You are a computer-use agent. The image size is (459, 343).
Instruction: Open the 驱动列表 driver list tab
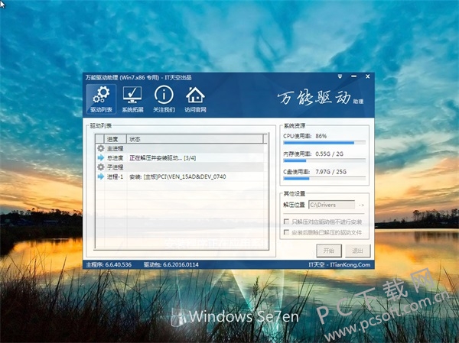[x=101, y=99]
